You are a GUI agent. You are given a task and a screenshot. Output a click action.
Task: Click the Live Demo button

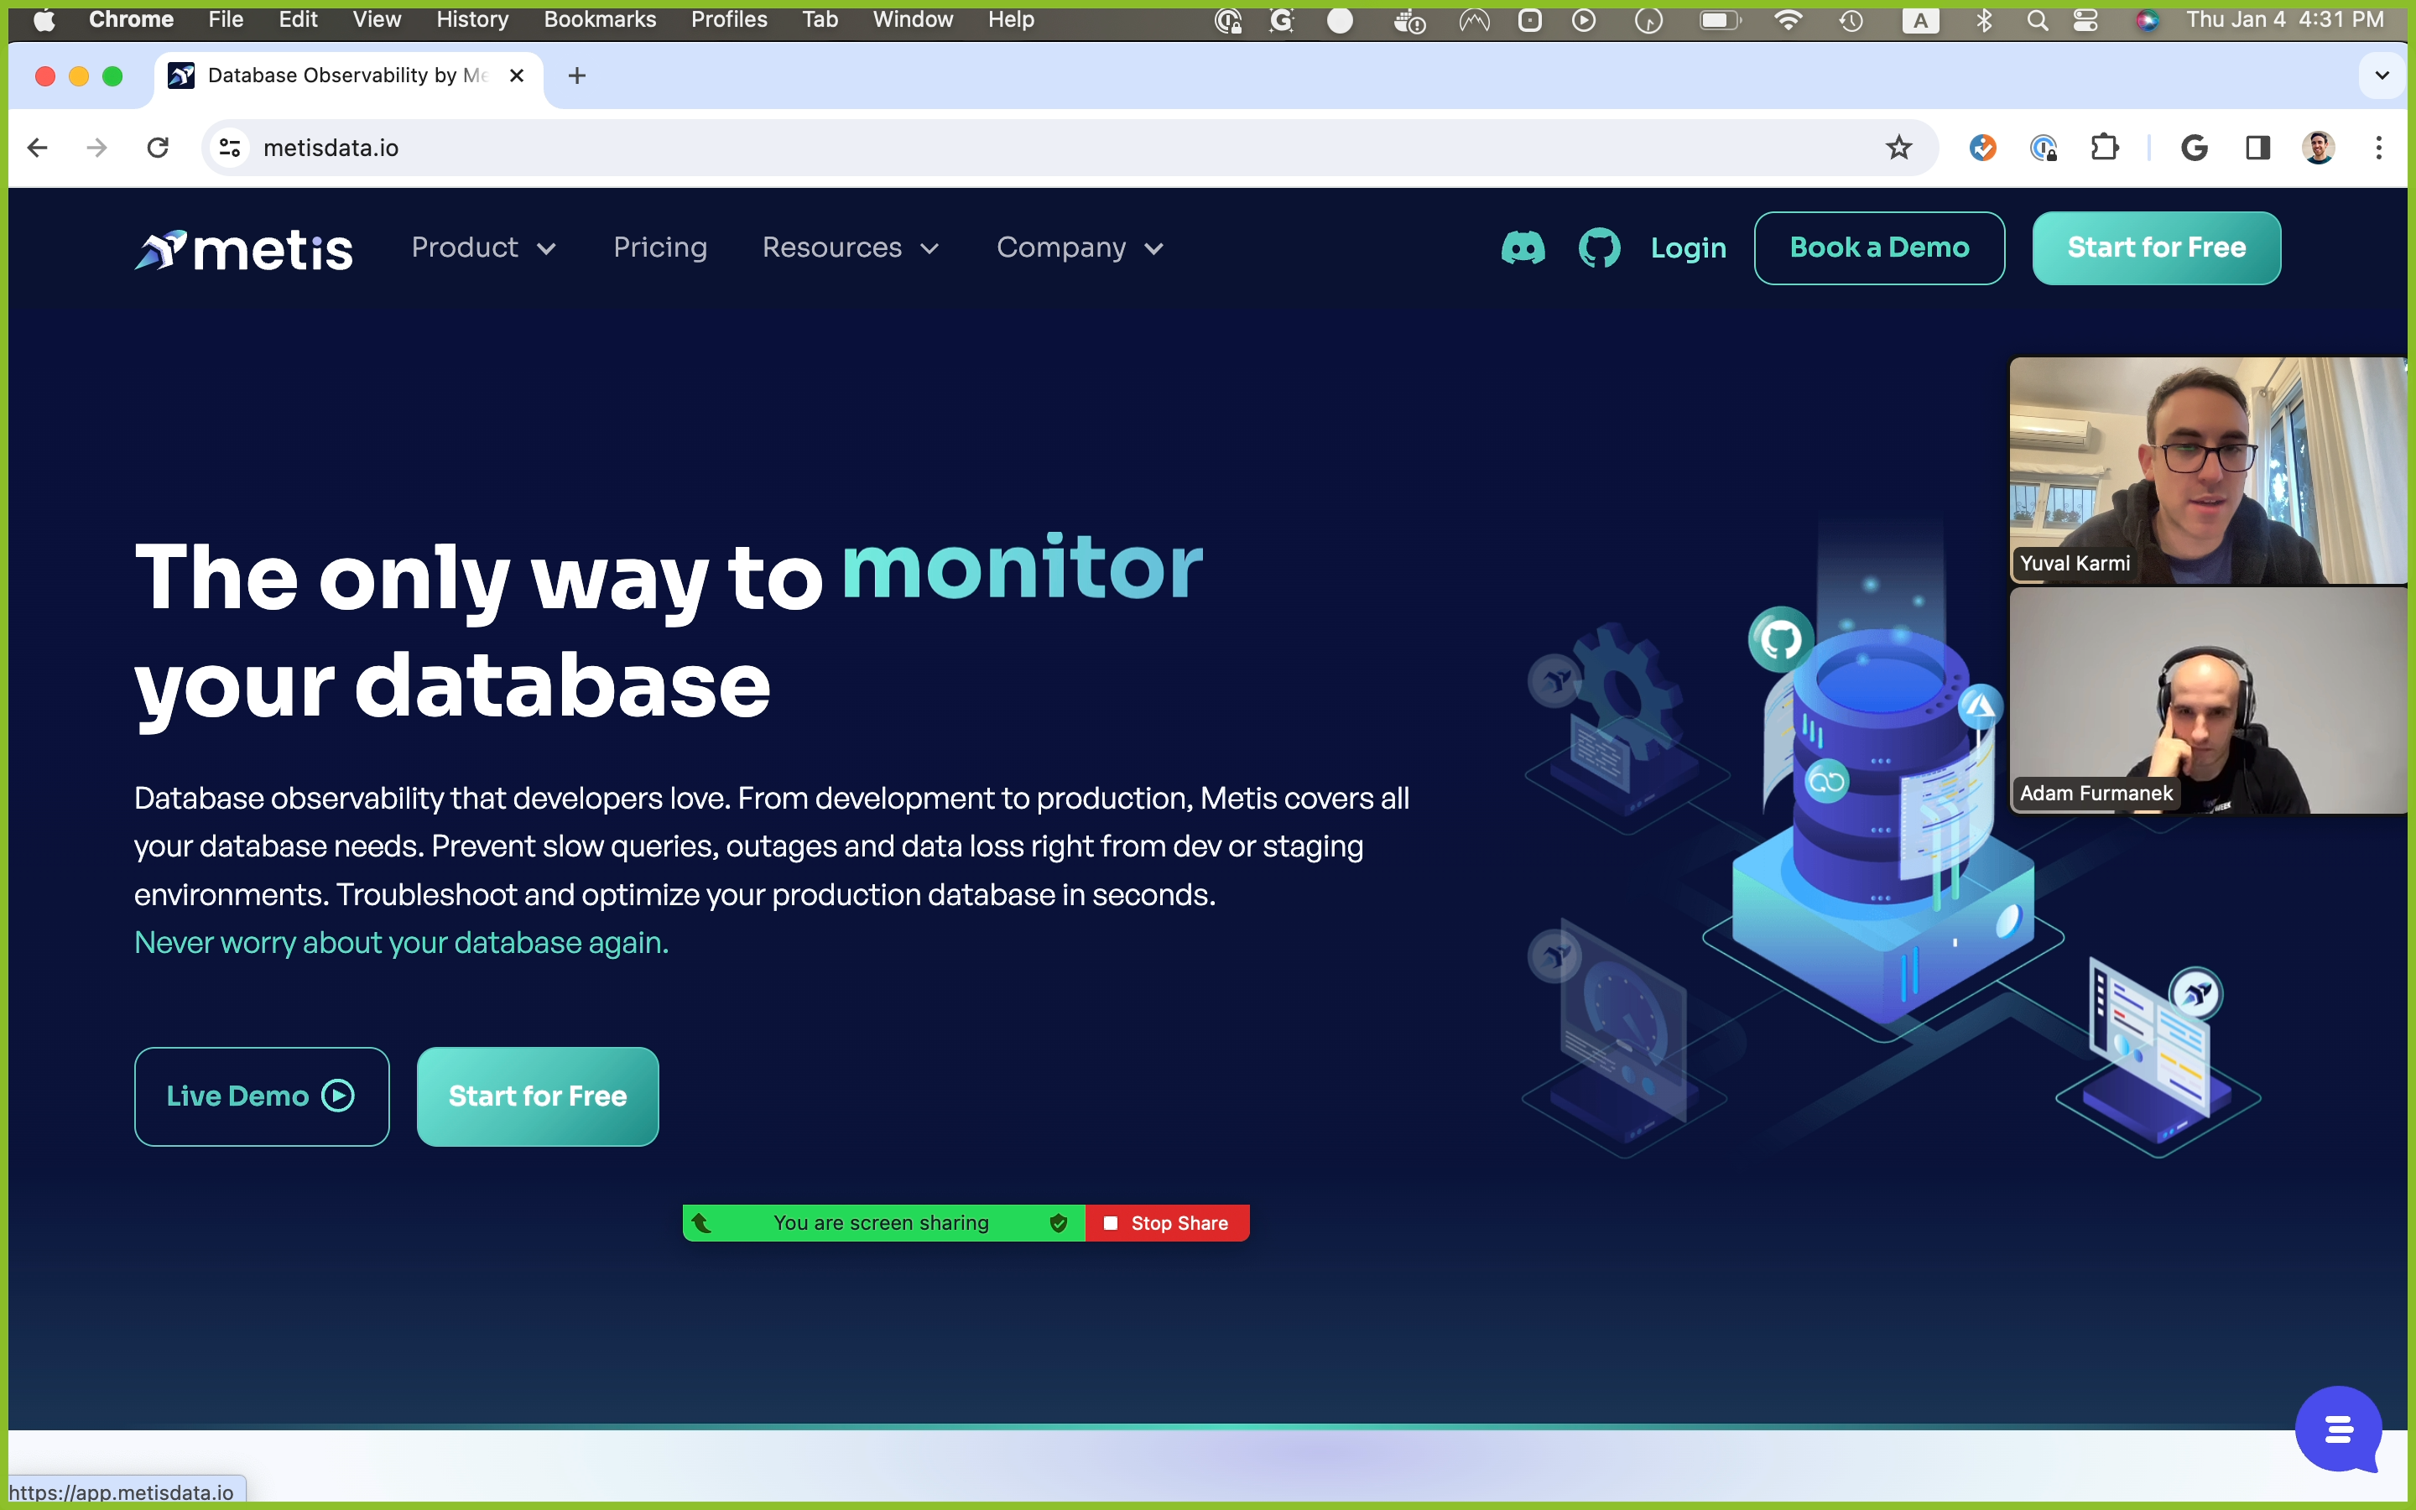262,1096
